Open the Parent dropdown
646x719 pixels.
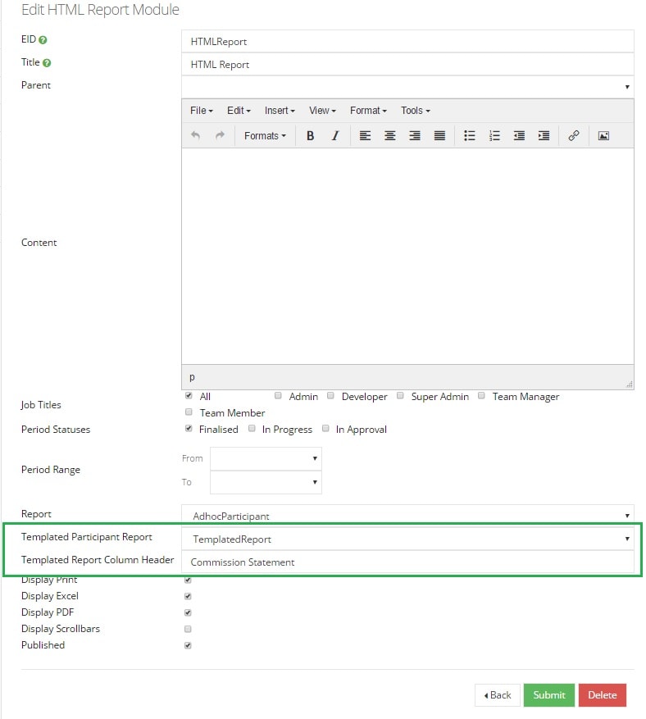tap(407, 87)
